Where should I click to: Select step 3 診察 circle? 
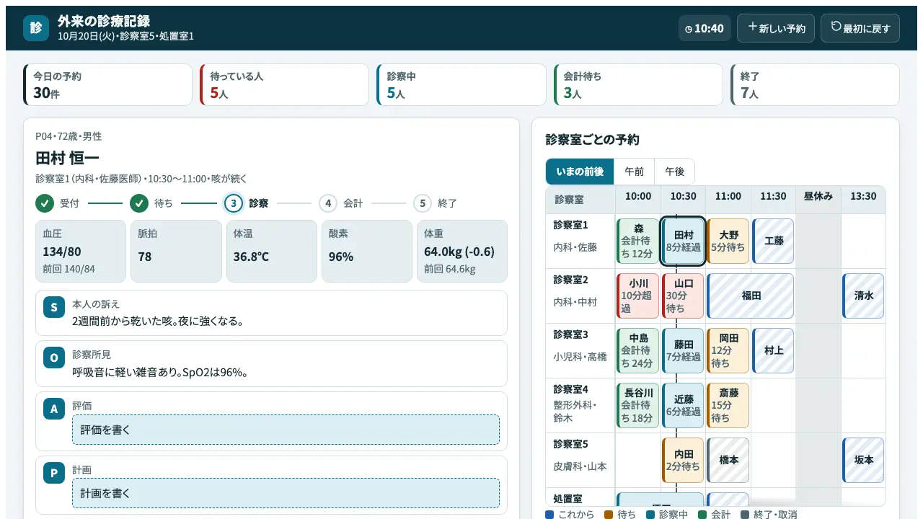(234, 203)
